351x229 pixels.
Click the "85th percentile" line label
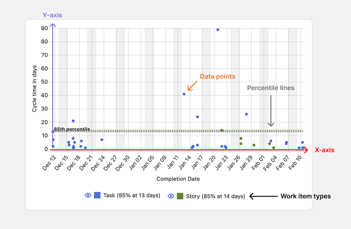click(72, 129)
